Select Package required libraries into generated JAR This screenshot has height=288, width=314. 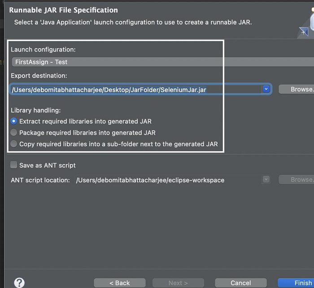point(14,132)
